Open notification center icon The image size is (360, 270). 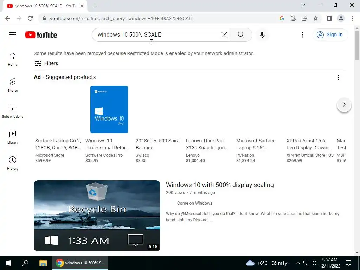pos(348,263)
